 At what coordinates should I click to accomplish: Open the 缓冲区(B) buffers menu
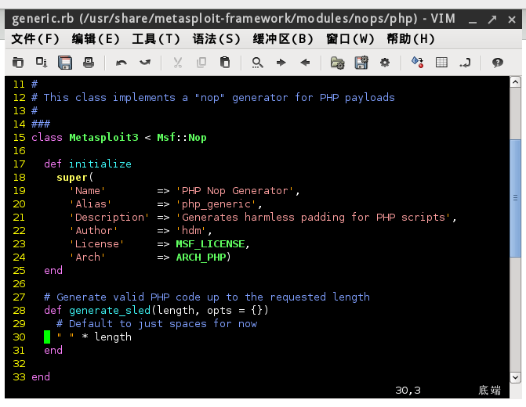[283, 39]
